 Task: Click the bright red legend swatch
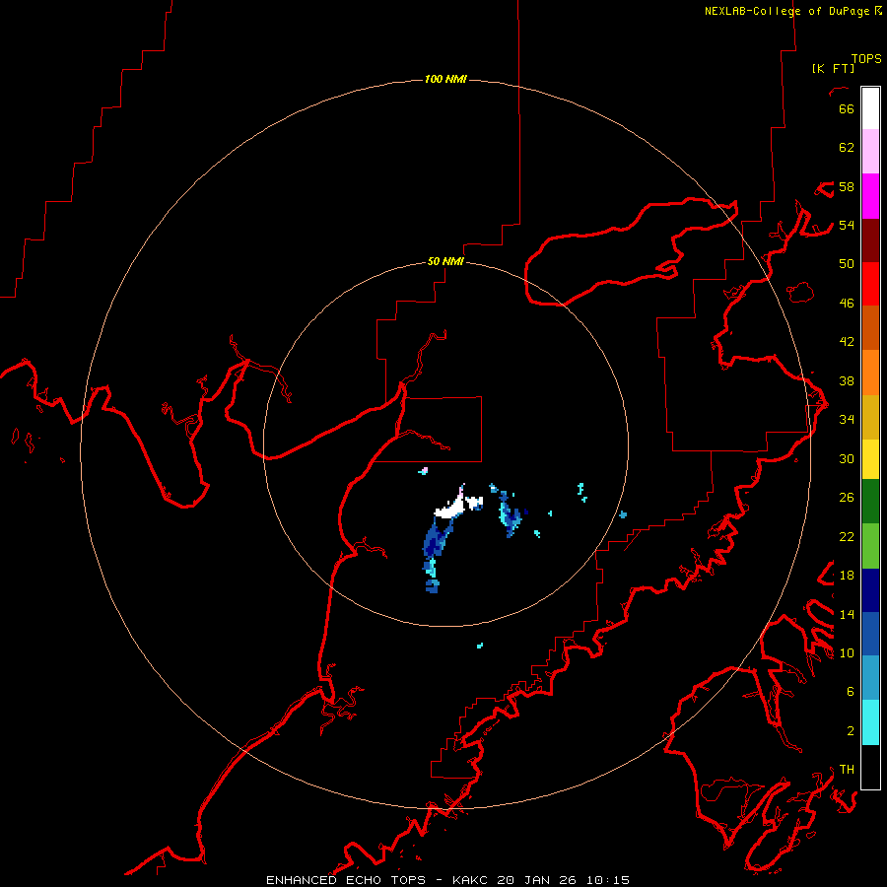[x=870, y=284]
